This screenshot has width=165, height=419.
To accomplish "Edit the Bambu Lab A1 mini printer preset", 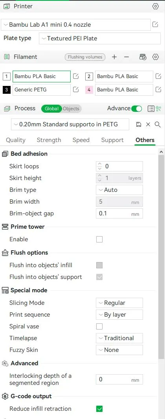I will [x=155, y=25].
